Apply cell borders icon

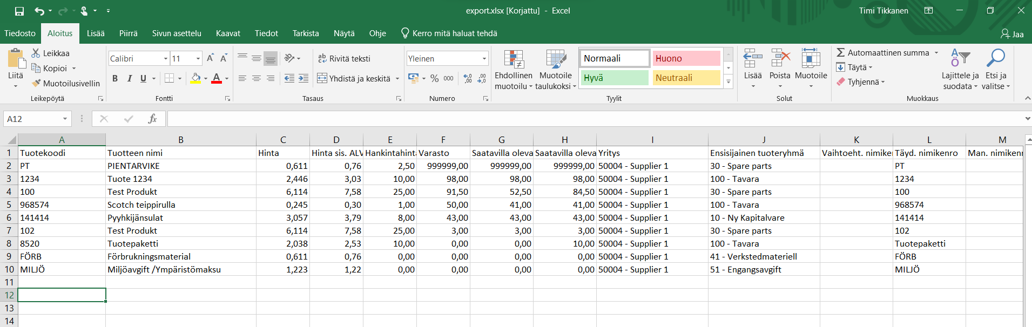[x=169, y=79]
